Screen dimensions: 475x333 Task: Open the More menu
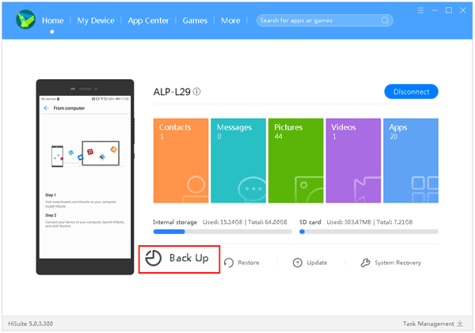(x=230, y=21)
